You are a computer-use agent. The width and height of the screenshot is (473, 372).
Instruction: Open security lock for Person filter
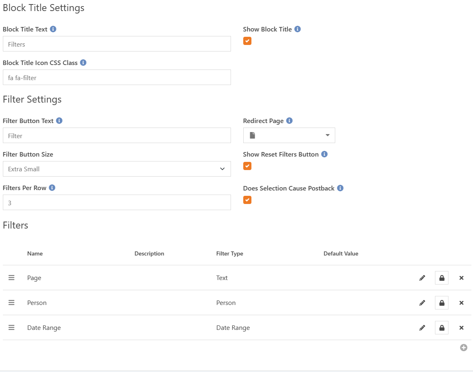pos(442,303)
